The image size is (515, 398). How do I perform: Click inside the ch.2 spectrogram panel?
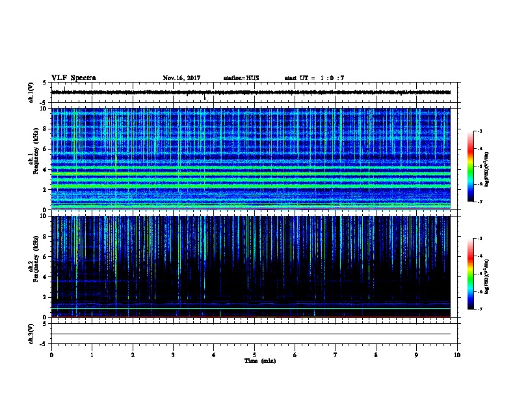[x=250, y=267]
